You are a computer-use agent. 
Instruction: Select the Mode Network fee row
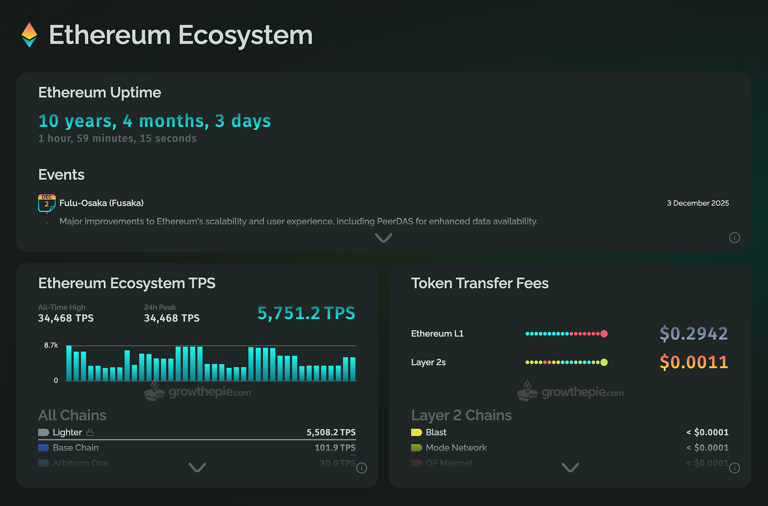570,448
